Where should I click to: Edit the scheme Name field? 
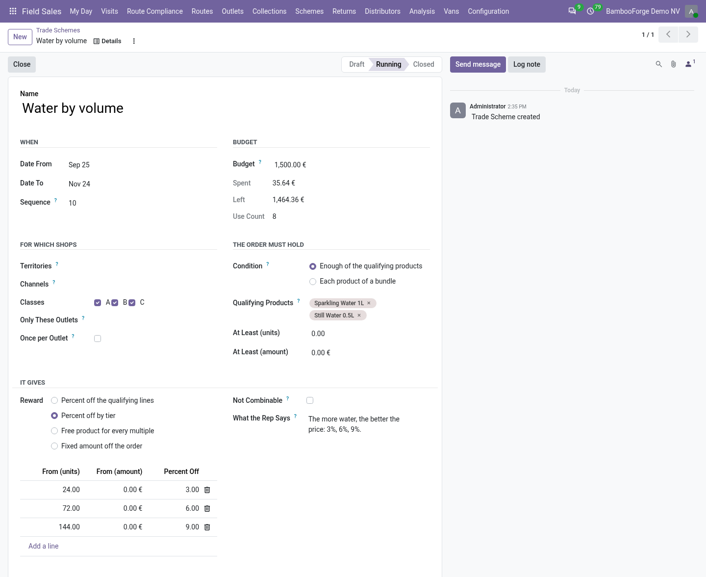point(225,108)
